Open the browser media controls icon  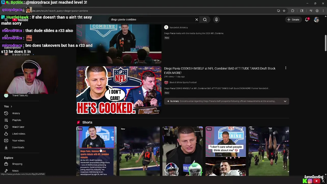311,11
